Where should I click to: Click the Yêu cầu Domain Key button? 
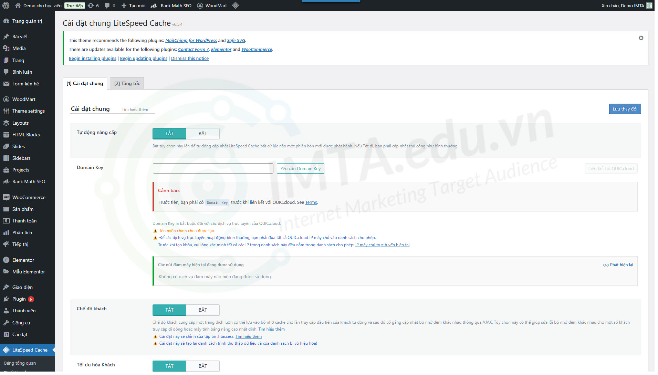301,168
